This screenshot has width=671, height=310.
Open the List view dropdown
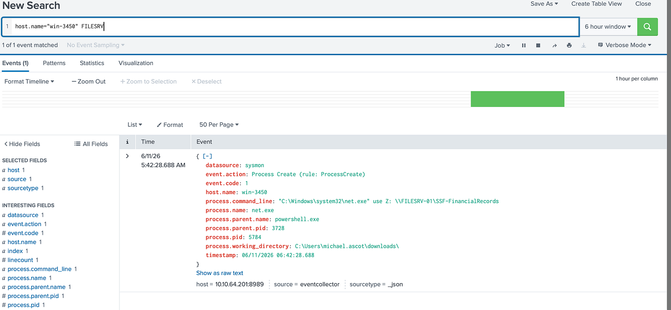click(135, 125)
